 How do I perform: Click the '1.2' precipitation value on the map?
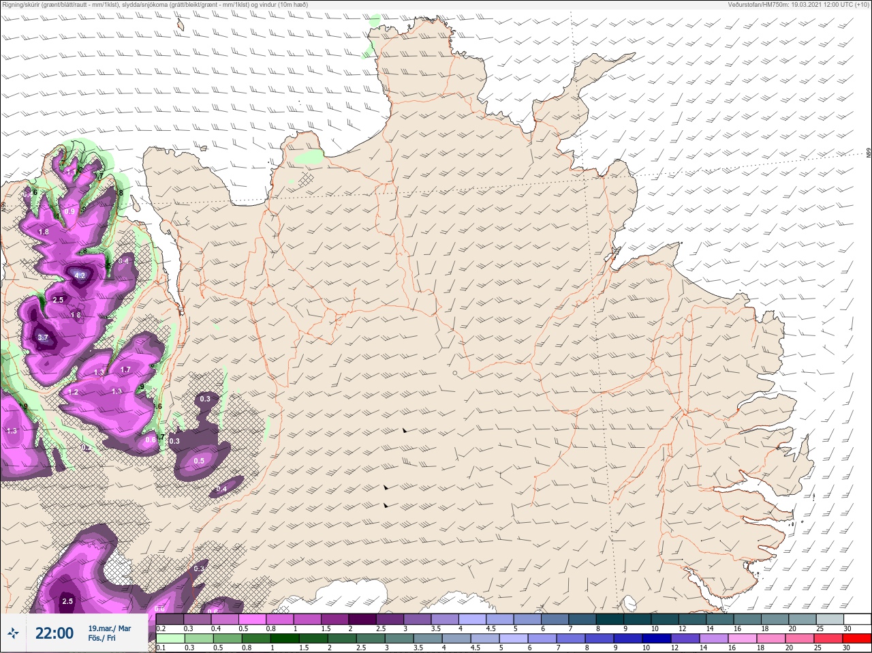coord(74,392)
